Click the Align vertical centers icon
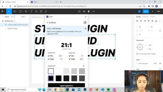The image size is (163, 92). (x=152, y=21)
